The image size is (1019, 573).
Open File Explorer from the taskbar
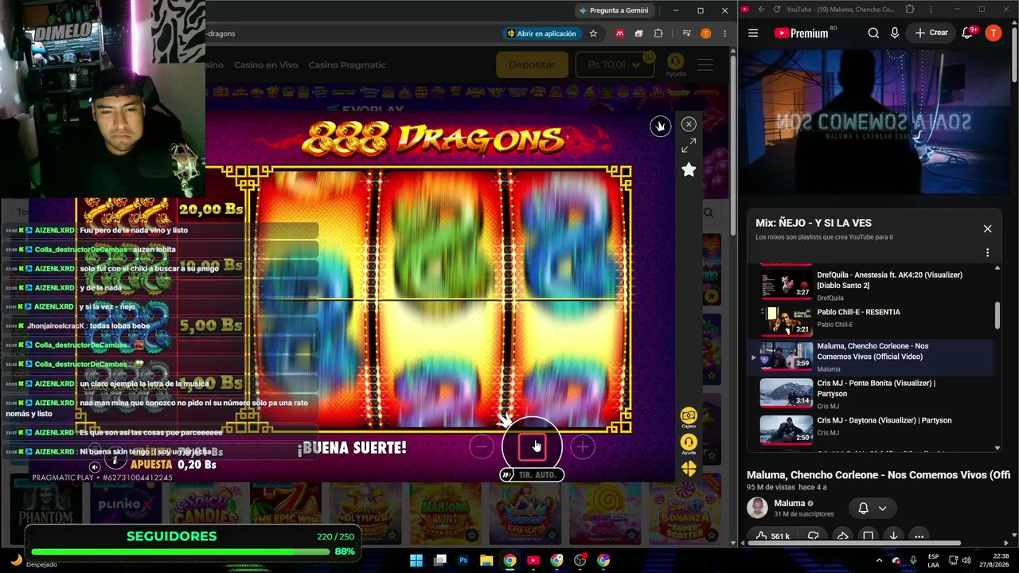[486, 560]
